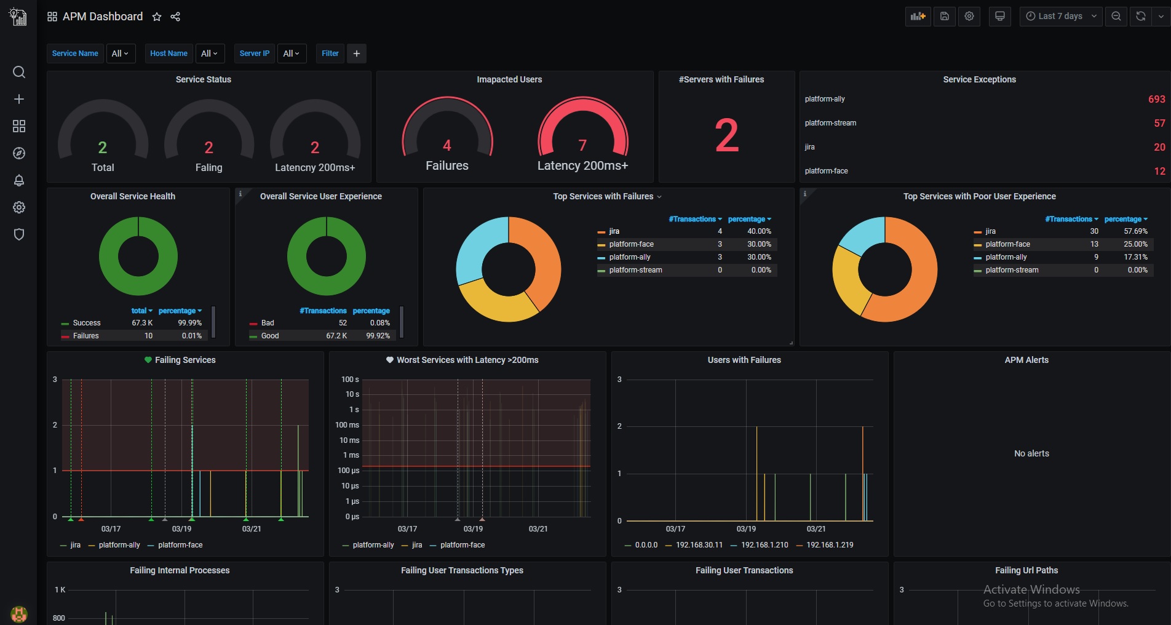The width and height of the screenshot is (1171, 625).
Task: Star the APM Dashboard as favorite
Action: (157, 17)
